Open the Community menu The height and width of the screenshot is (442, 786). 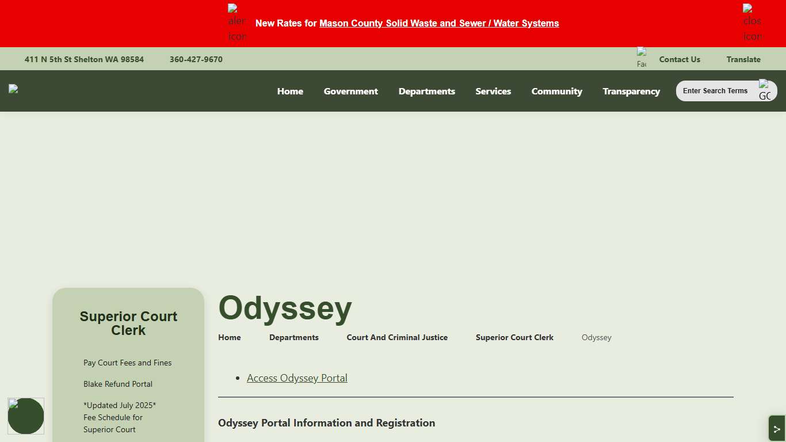tap(556, 91)
